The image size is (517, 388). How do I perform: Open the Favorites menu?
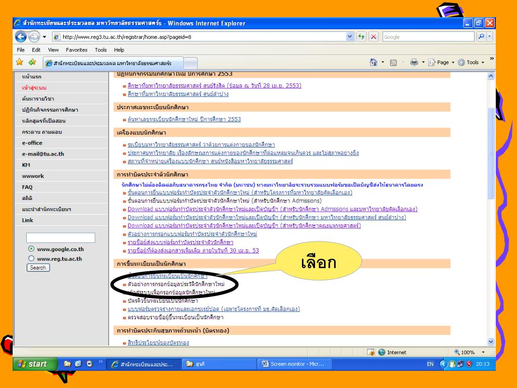77,50
